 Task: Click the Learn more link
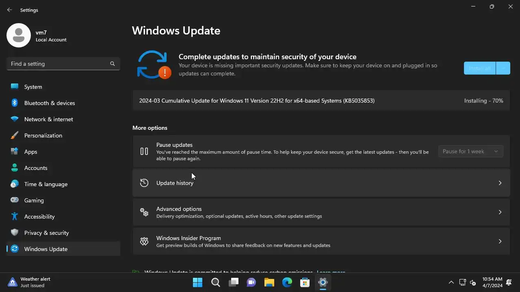click(331, 272)
